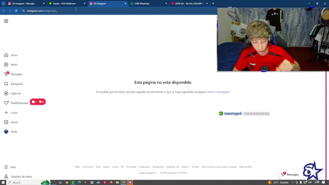Click the Instagram Lite footer link
The width and height of the screenshot is (329, 185).
coord(172,167)
